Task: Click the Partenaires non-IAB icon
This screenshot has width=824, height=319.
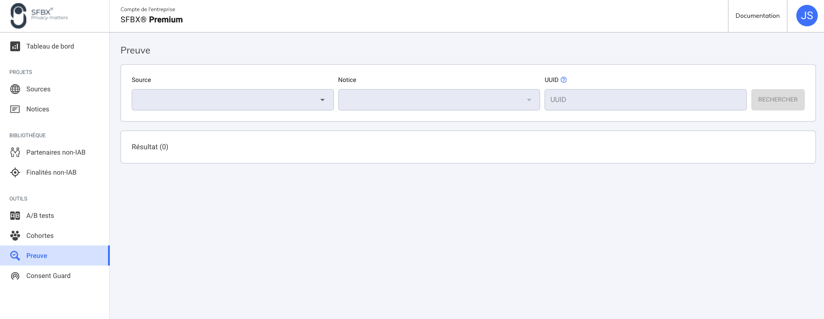Action: (15, 152)
